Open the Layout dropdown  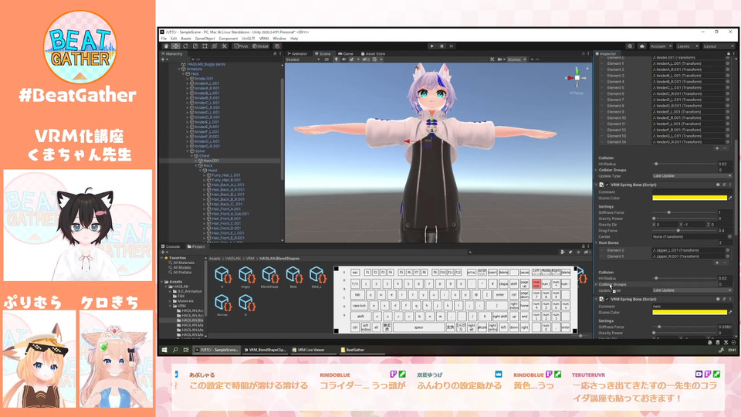click(x=719, y=46)
